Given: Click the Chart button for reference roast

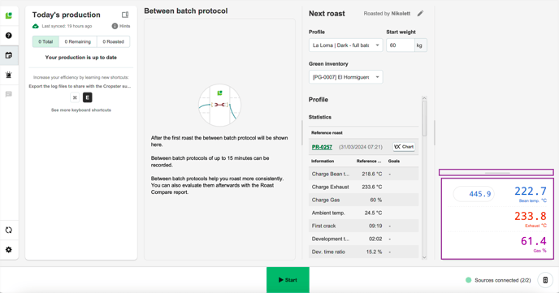Looking at the screenshot, I should pyautogui.click(x=404, y=147).
